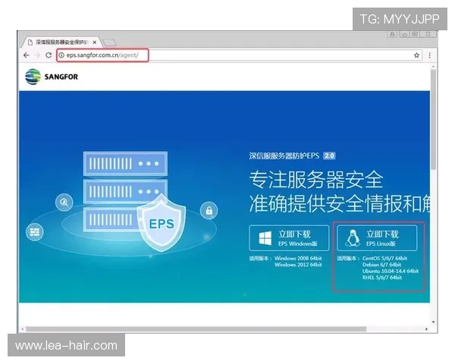Click the 专注服务器安全 headline
The height and width of the screenshot is (364, 455).
point(315,180)
